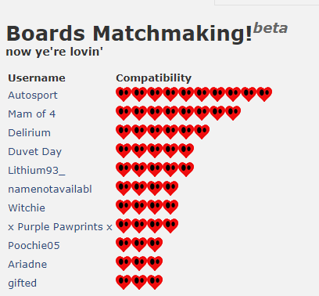
Task: Click the Boards Matchmaking! heading
Action: click(130, 34)
